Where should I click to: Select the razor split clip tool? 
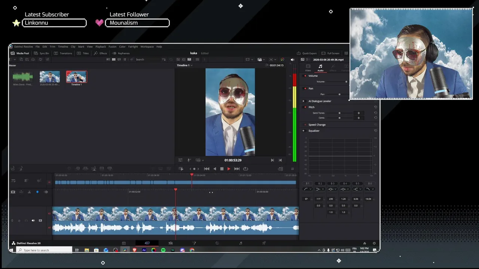(x=29, y=192)
